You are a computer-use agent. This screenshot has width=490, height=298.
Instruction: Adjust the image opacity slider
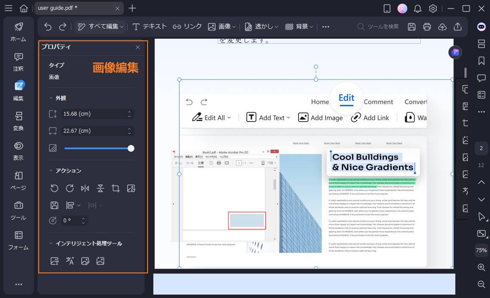[131, 148]
